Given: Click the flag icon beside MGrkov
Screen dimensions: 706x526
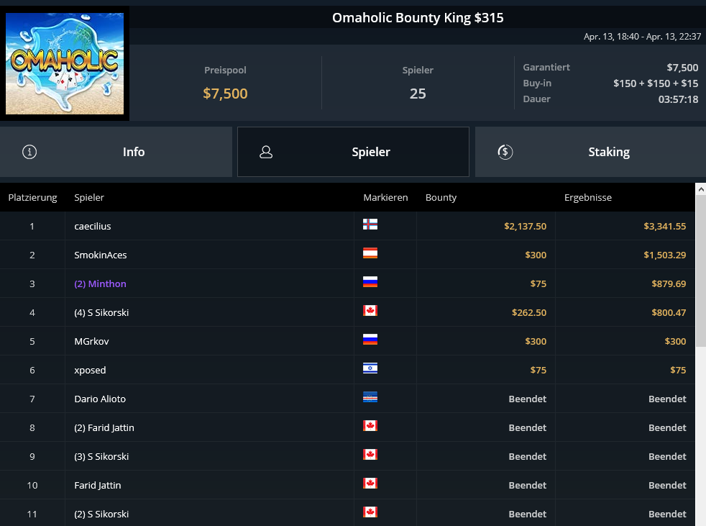Looking at the screenshot, I should [x=370, y=340].
